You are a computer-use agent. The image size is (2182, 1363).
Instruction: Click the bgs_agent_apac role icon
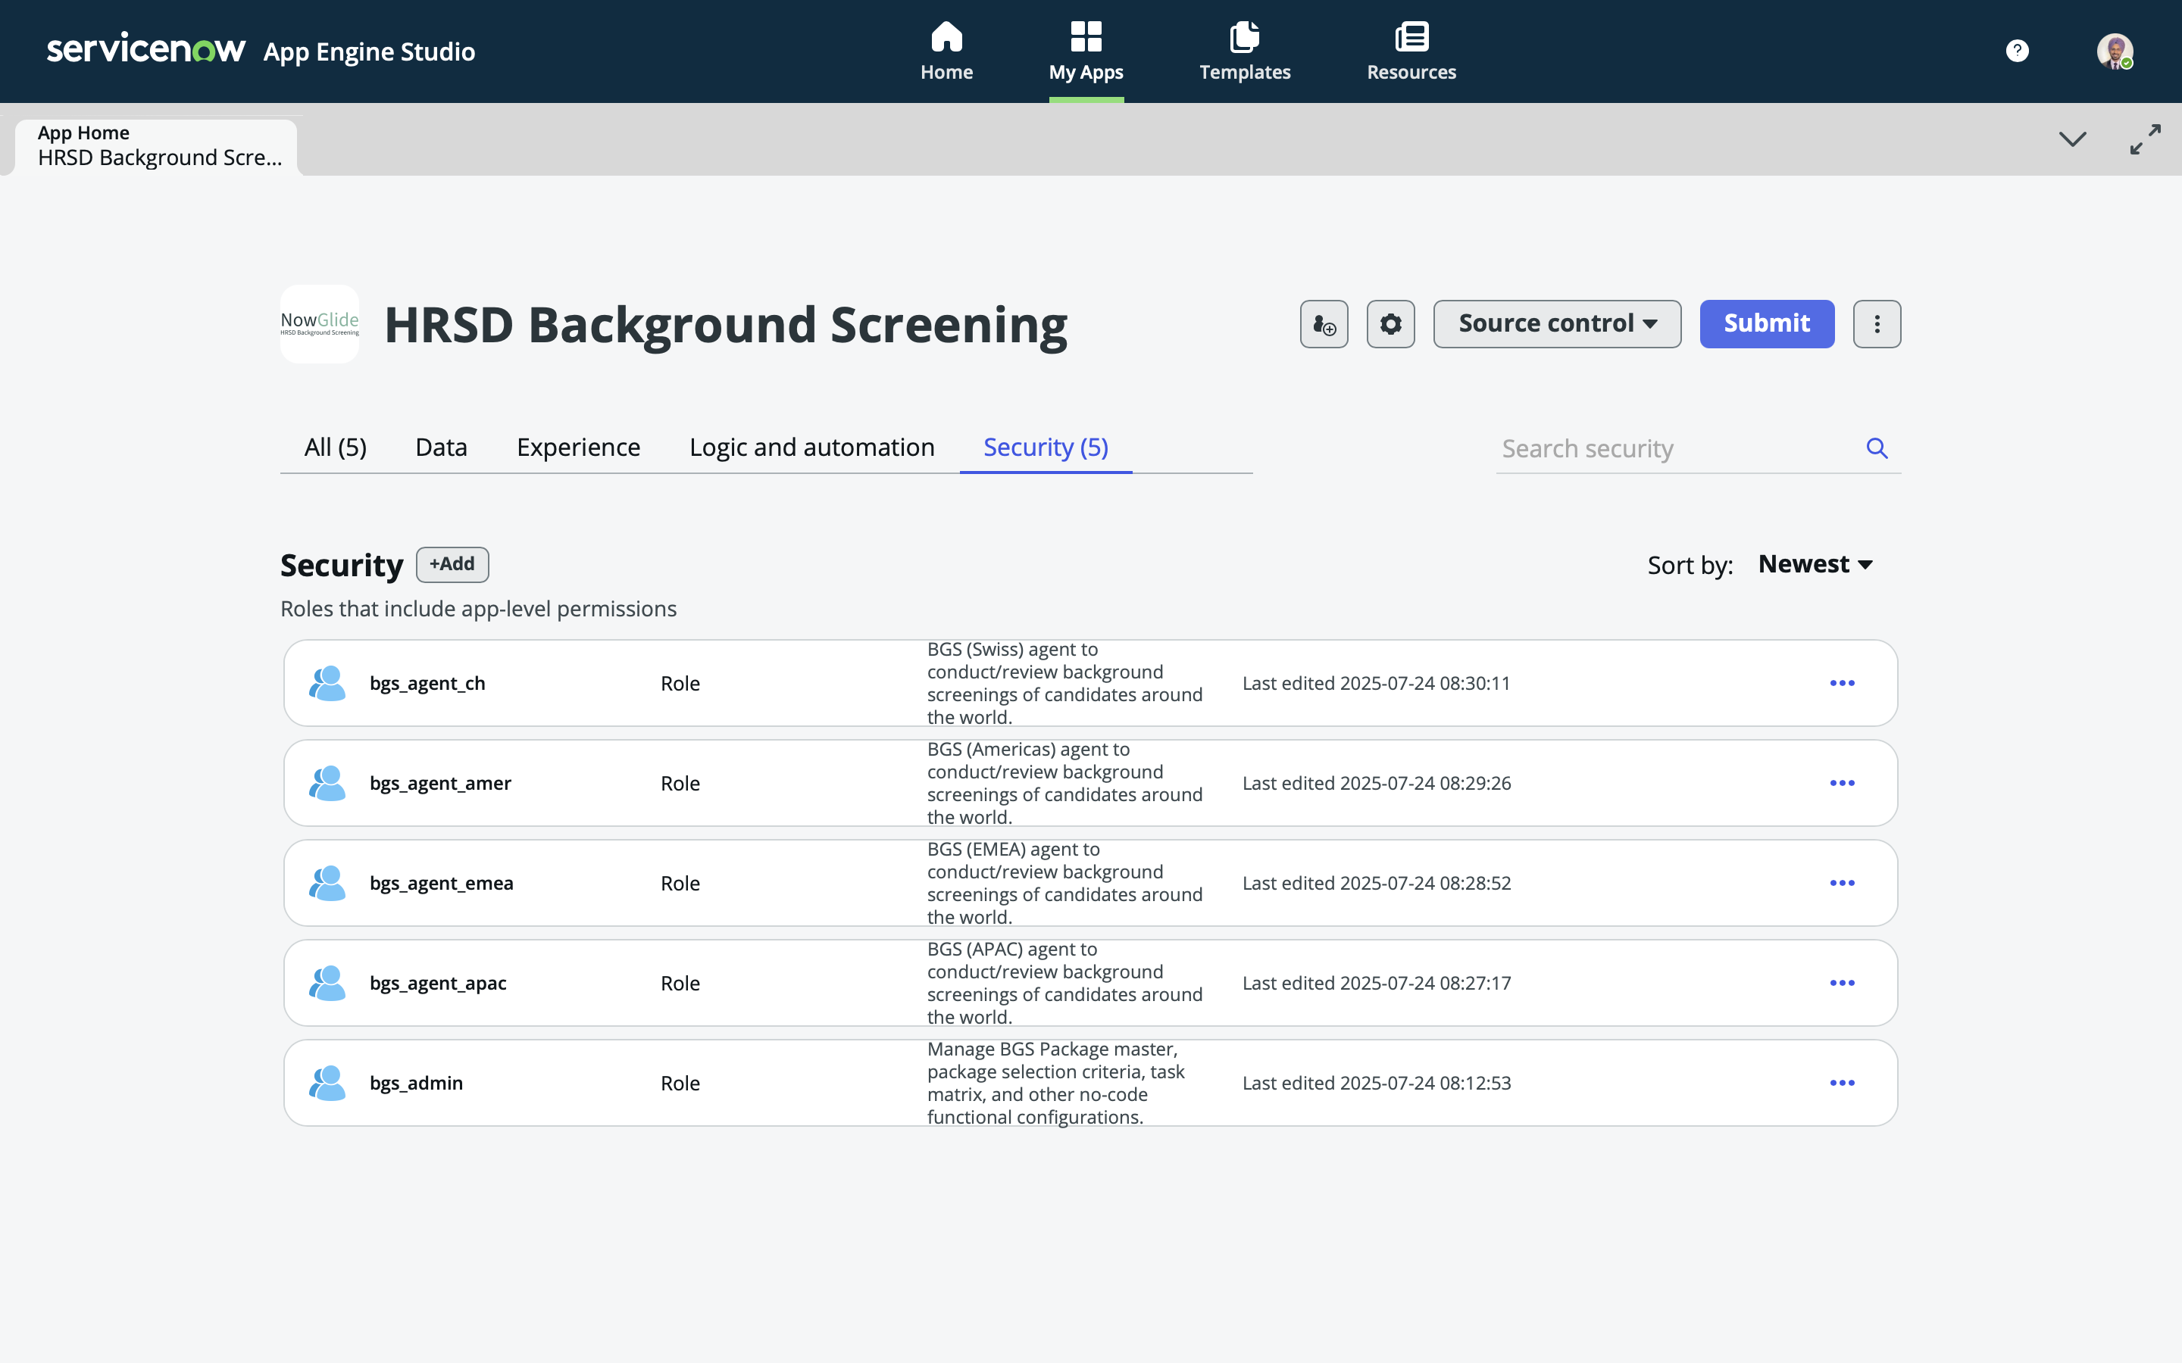click(327, 984)
